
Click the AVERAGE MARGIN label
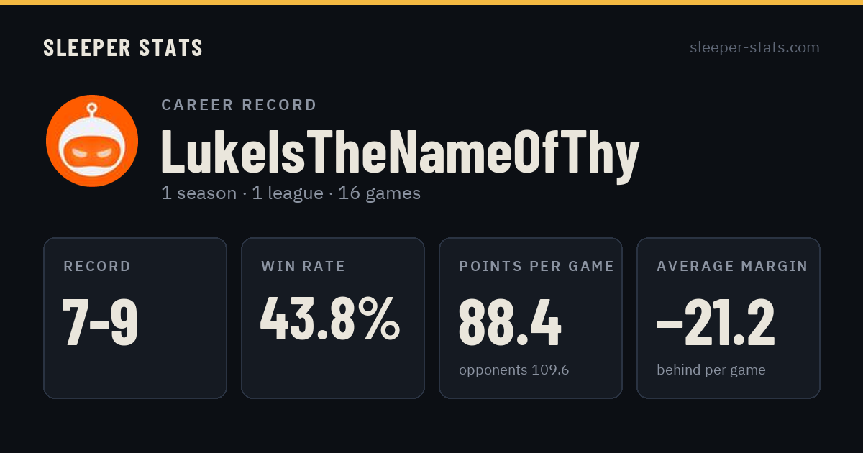pos(732,267)
